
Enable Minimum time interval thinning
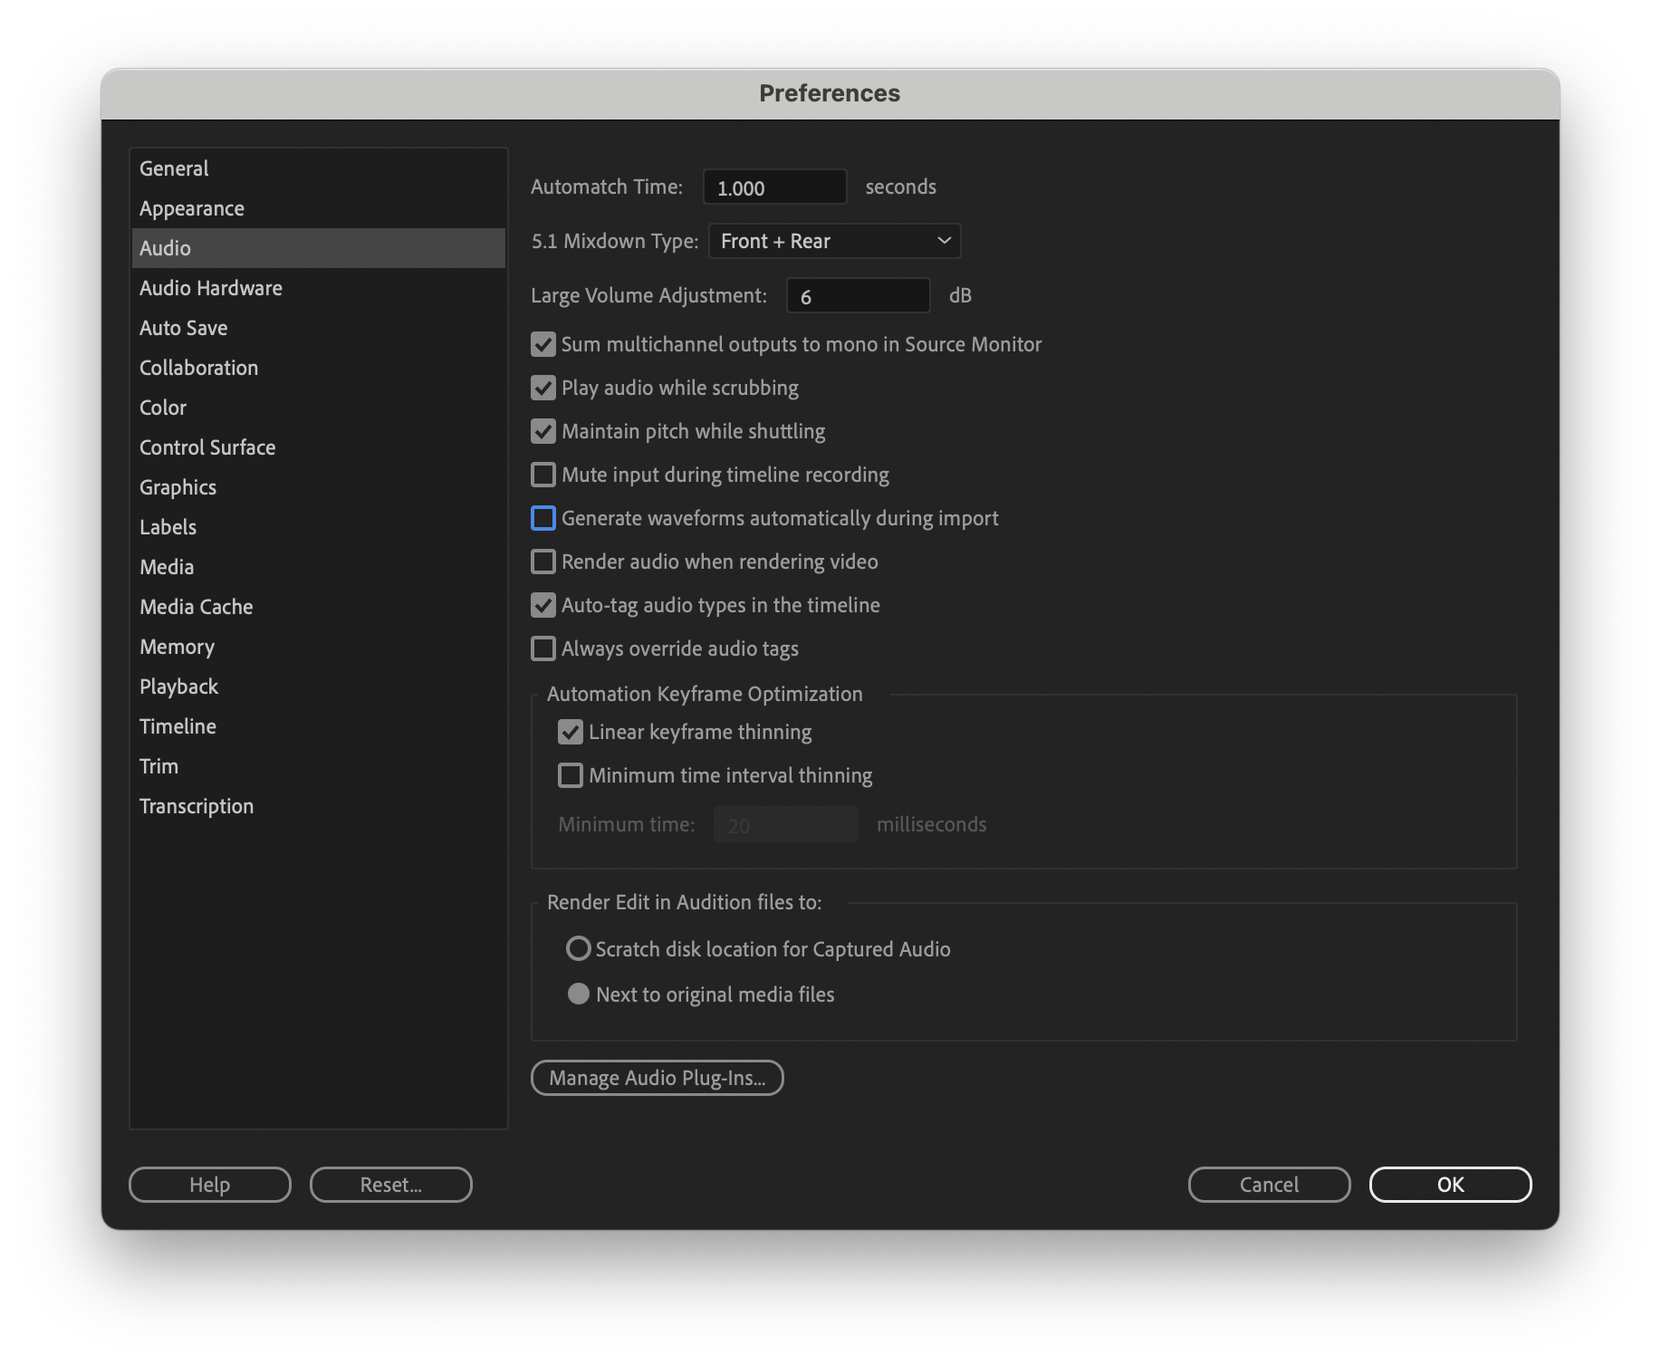(x=571, y=775)
